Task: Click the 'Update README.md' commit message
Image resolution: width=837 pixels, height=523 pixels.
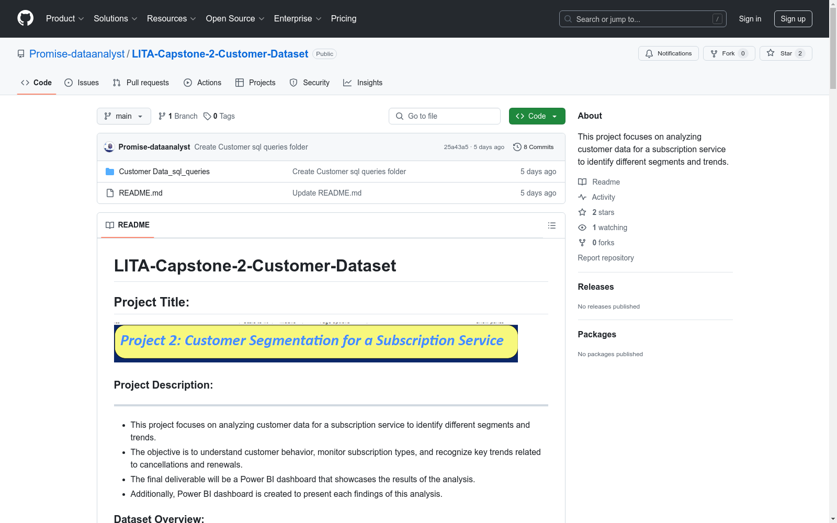Action: [327, 193]
